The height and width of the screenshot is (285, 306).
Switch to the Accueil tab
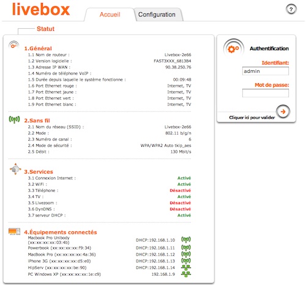pyautogui.click(x=110, y=15)
